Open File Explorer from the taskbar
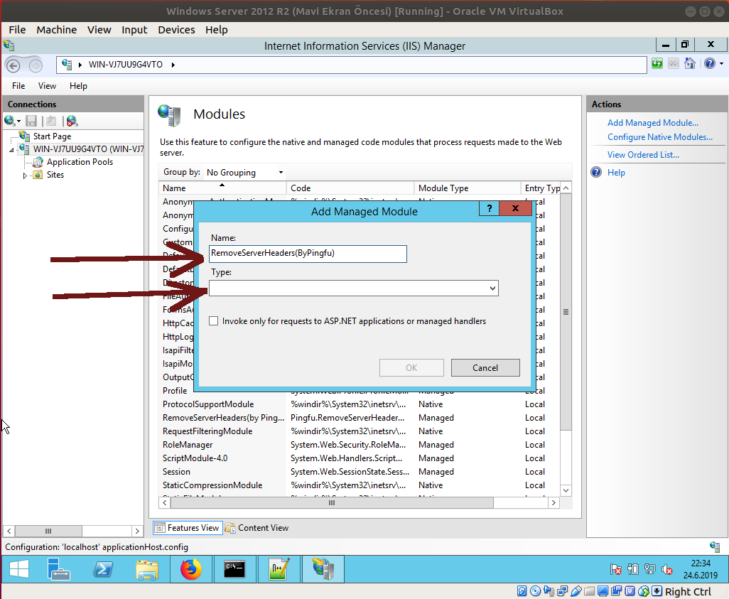This screenshot has width=729, height=599. tap(147, 568)
